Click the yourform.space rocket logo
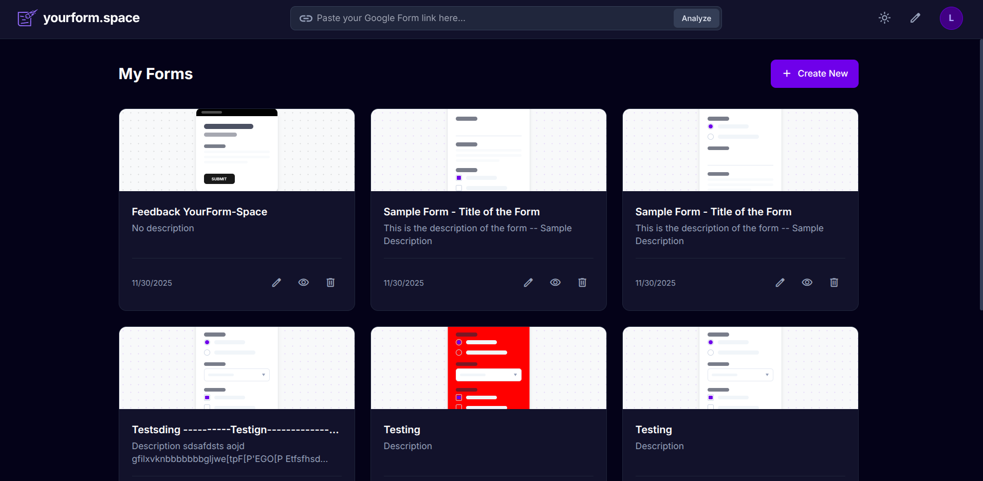 [27, 17]
